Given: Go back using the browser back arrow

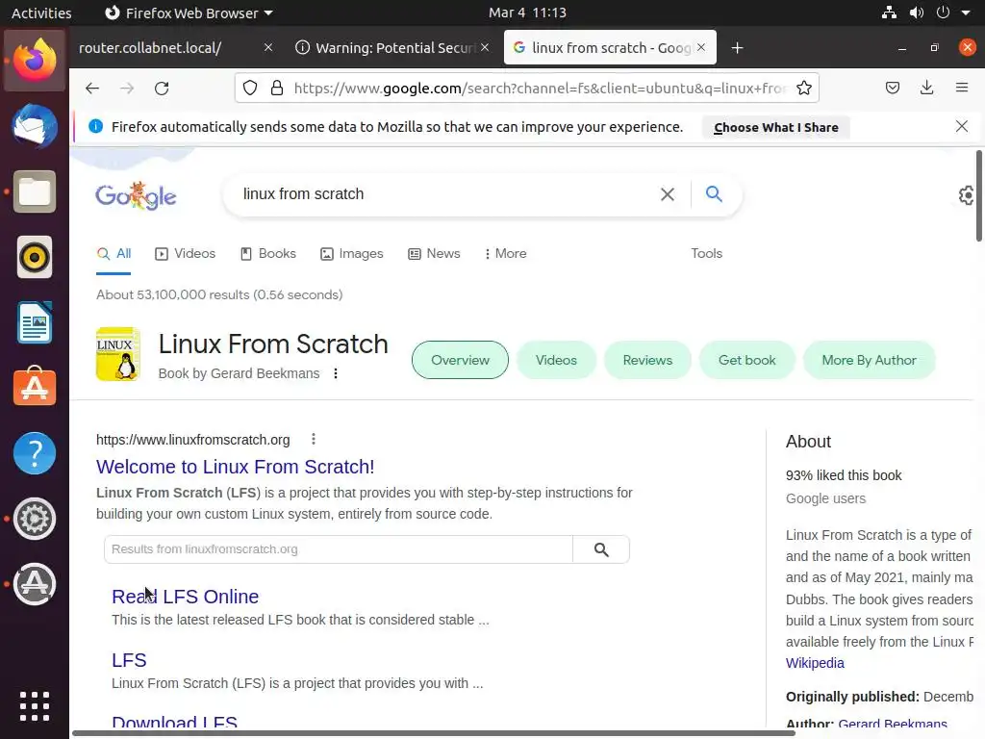Looking at the screenshot, I should 92,88.
